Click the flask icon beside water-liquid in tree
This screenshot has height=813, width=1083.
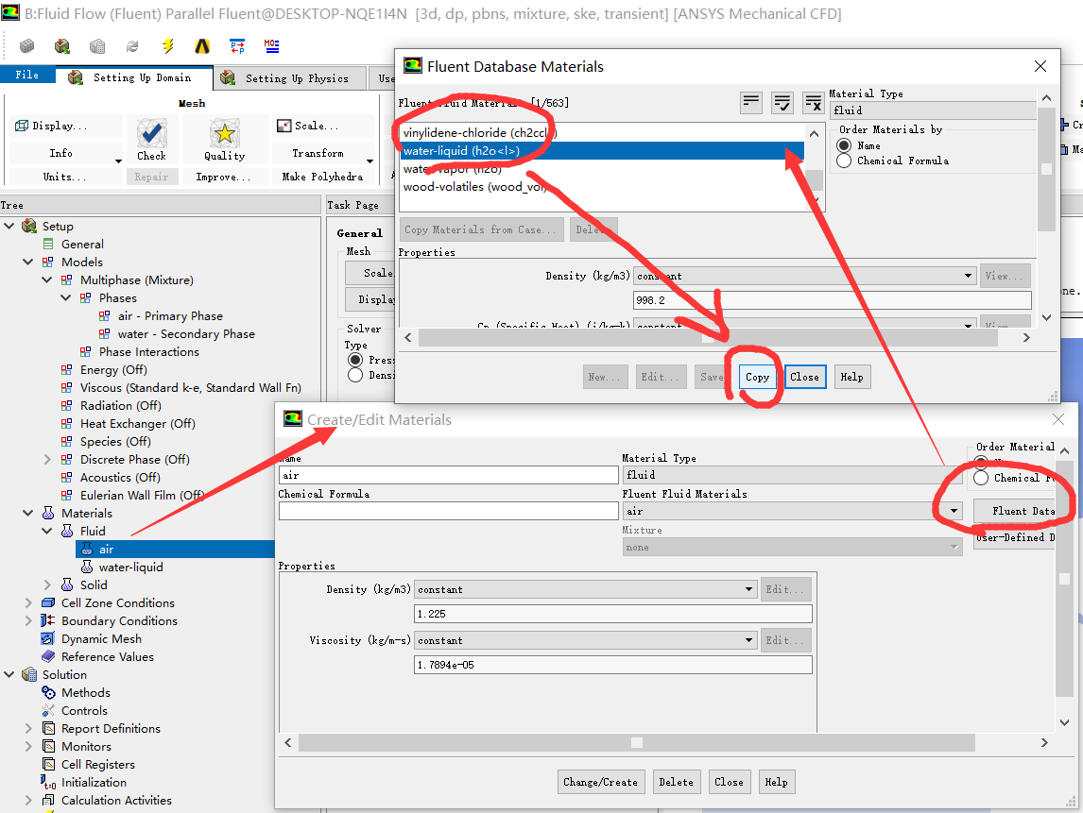[87, 567]
